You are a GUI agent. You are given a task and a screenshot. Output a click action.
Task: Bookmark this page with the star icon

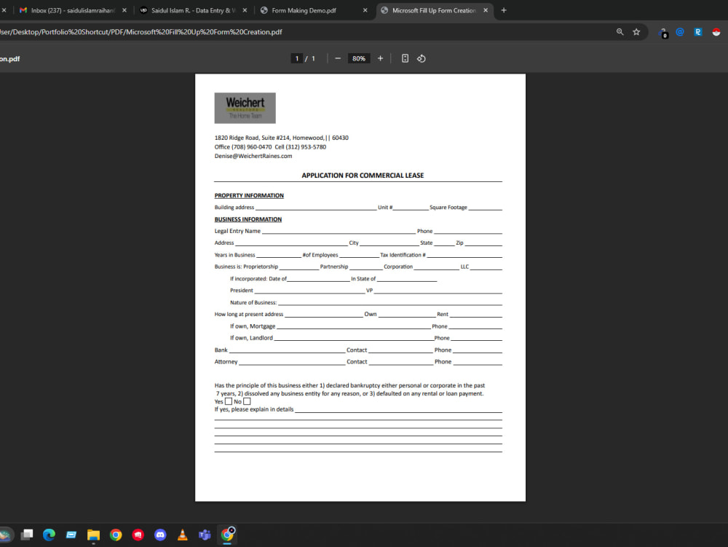tap(636, 32)
